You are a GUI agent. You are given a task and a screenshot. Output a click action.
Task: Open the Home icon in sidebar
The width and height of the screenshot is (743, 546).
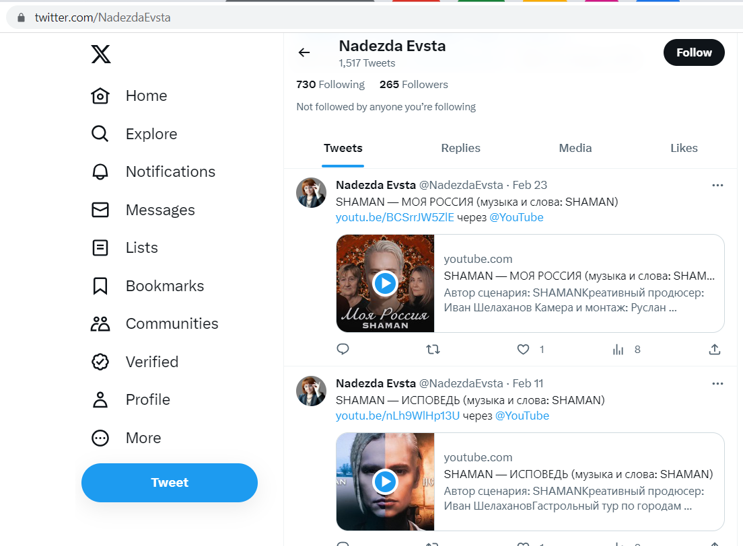click(x=100, y=95)
